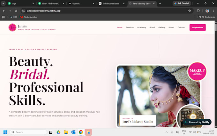217x136 pixels.
Task: Open File Explorer from the taskbar
Action: [x=66, y=132]
